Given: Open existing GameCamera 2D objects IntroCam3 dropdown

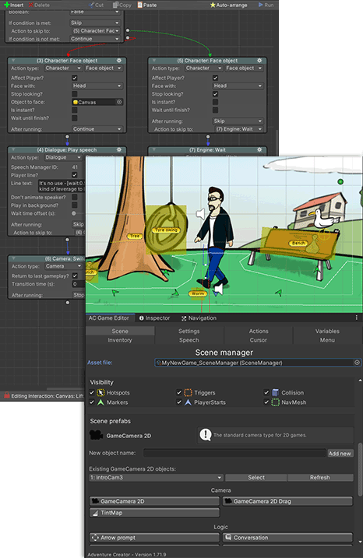Looking at the screenshot, I should click(x=156, y=478).
